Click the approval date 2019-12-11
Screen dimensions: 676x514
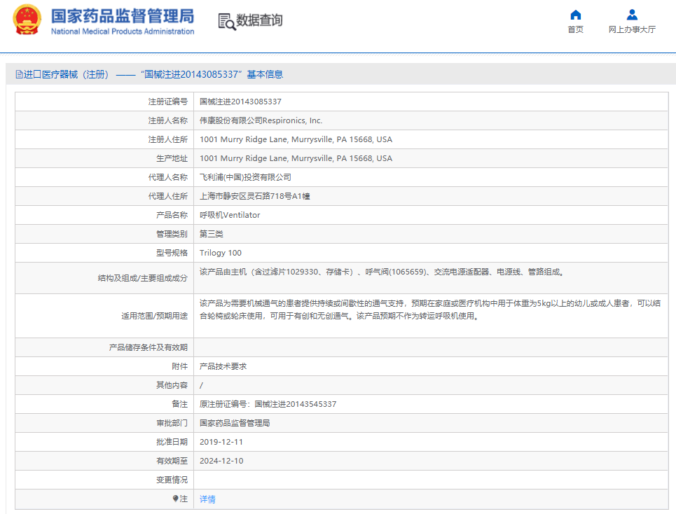[x=221, y=442]
